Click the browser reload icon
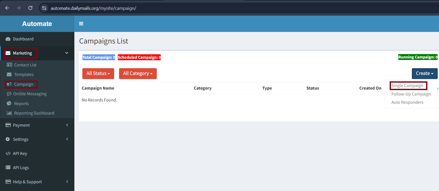439x191 pixels. (x=30, y=8)
